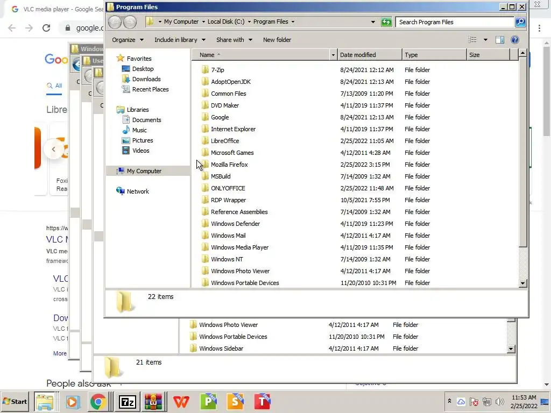Launch red T taskbar application icon
The height and width of the screenshot is (413, 551).
[x=262, y=401]
